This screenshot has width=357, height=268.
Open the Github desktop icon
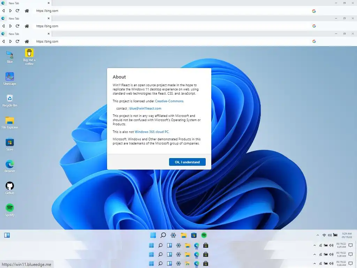pos(10,188)
